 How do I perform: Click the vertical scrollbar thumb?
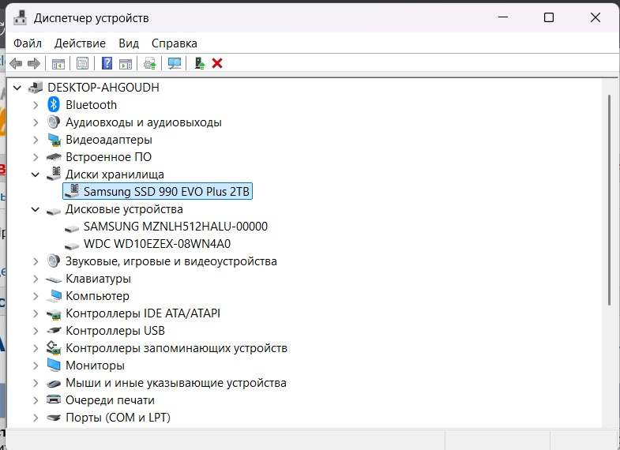point(610,200)
